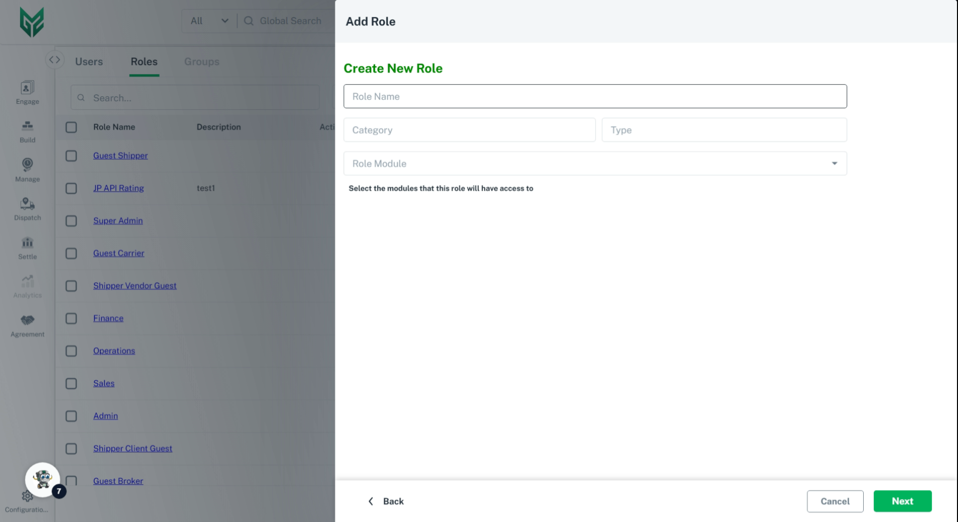Switch to the Groups tab
958x522 pixels.
tap(202, 62)
